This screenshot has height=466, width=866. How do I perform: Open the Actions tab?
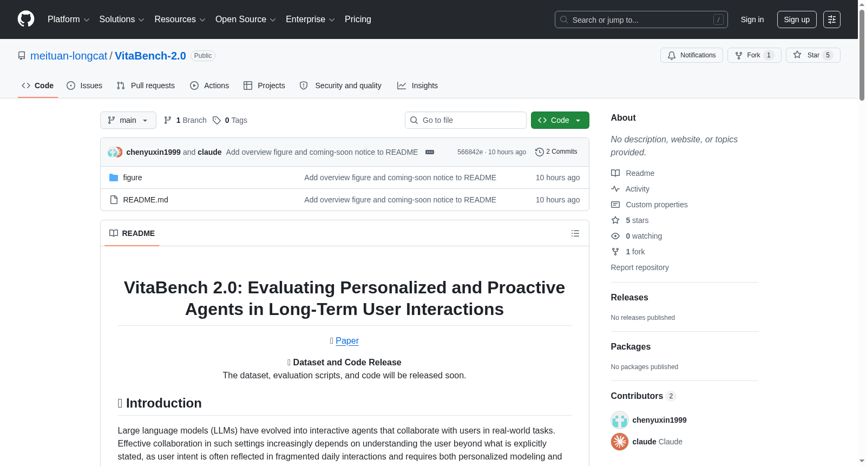pyautogui.click(x=209, y=86)
